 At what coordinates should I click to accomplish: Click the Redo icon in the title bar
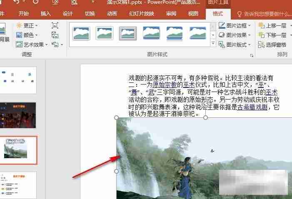coord(35,2)
